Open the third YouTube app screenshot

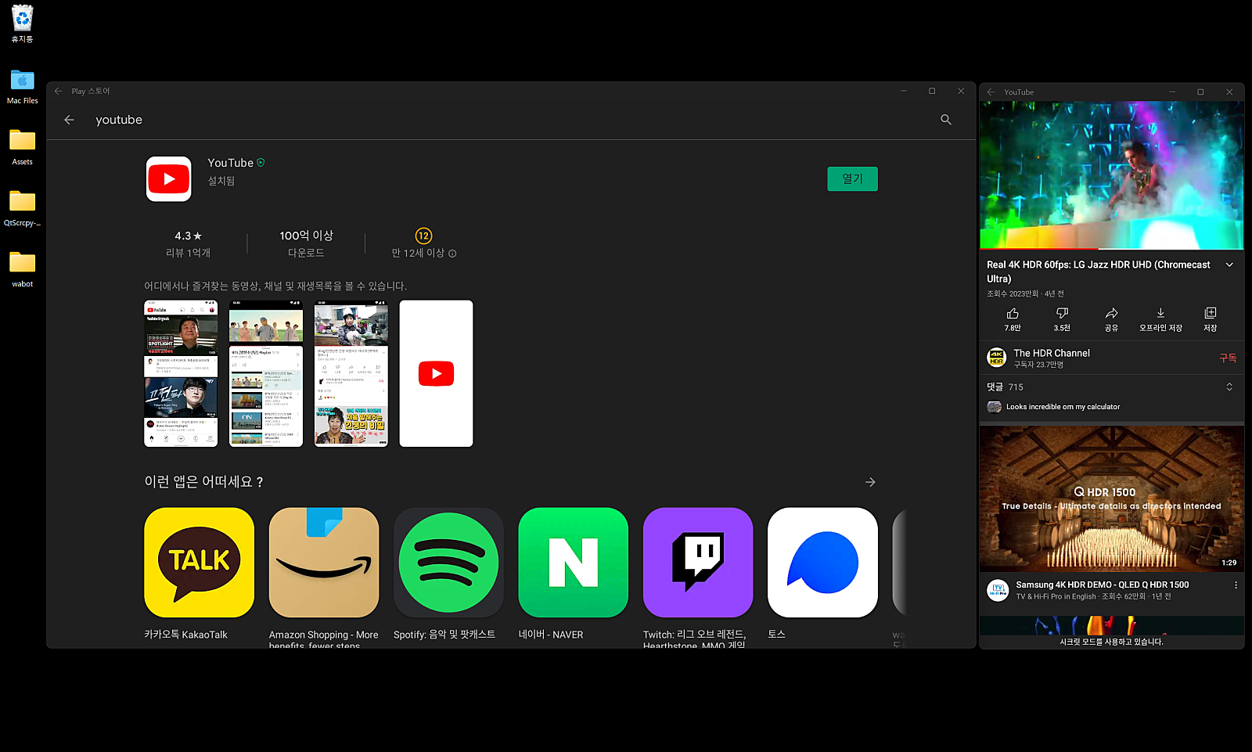[x=351, y=373]
